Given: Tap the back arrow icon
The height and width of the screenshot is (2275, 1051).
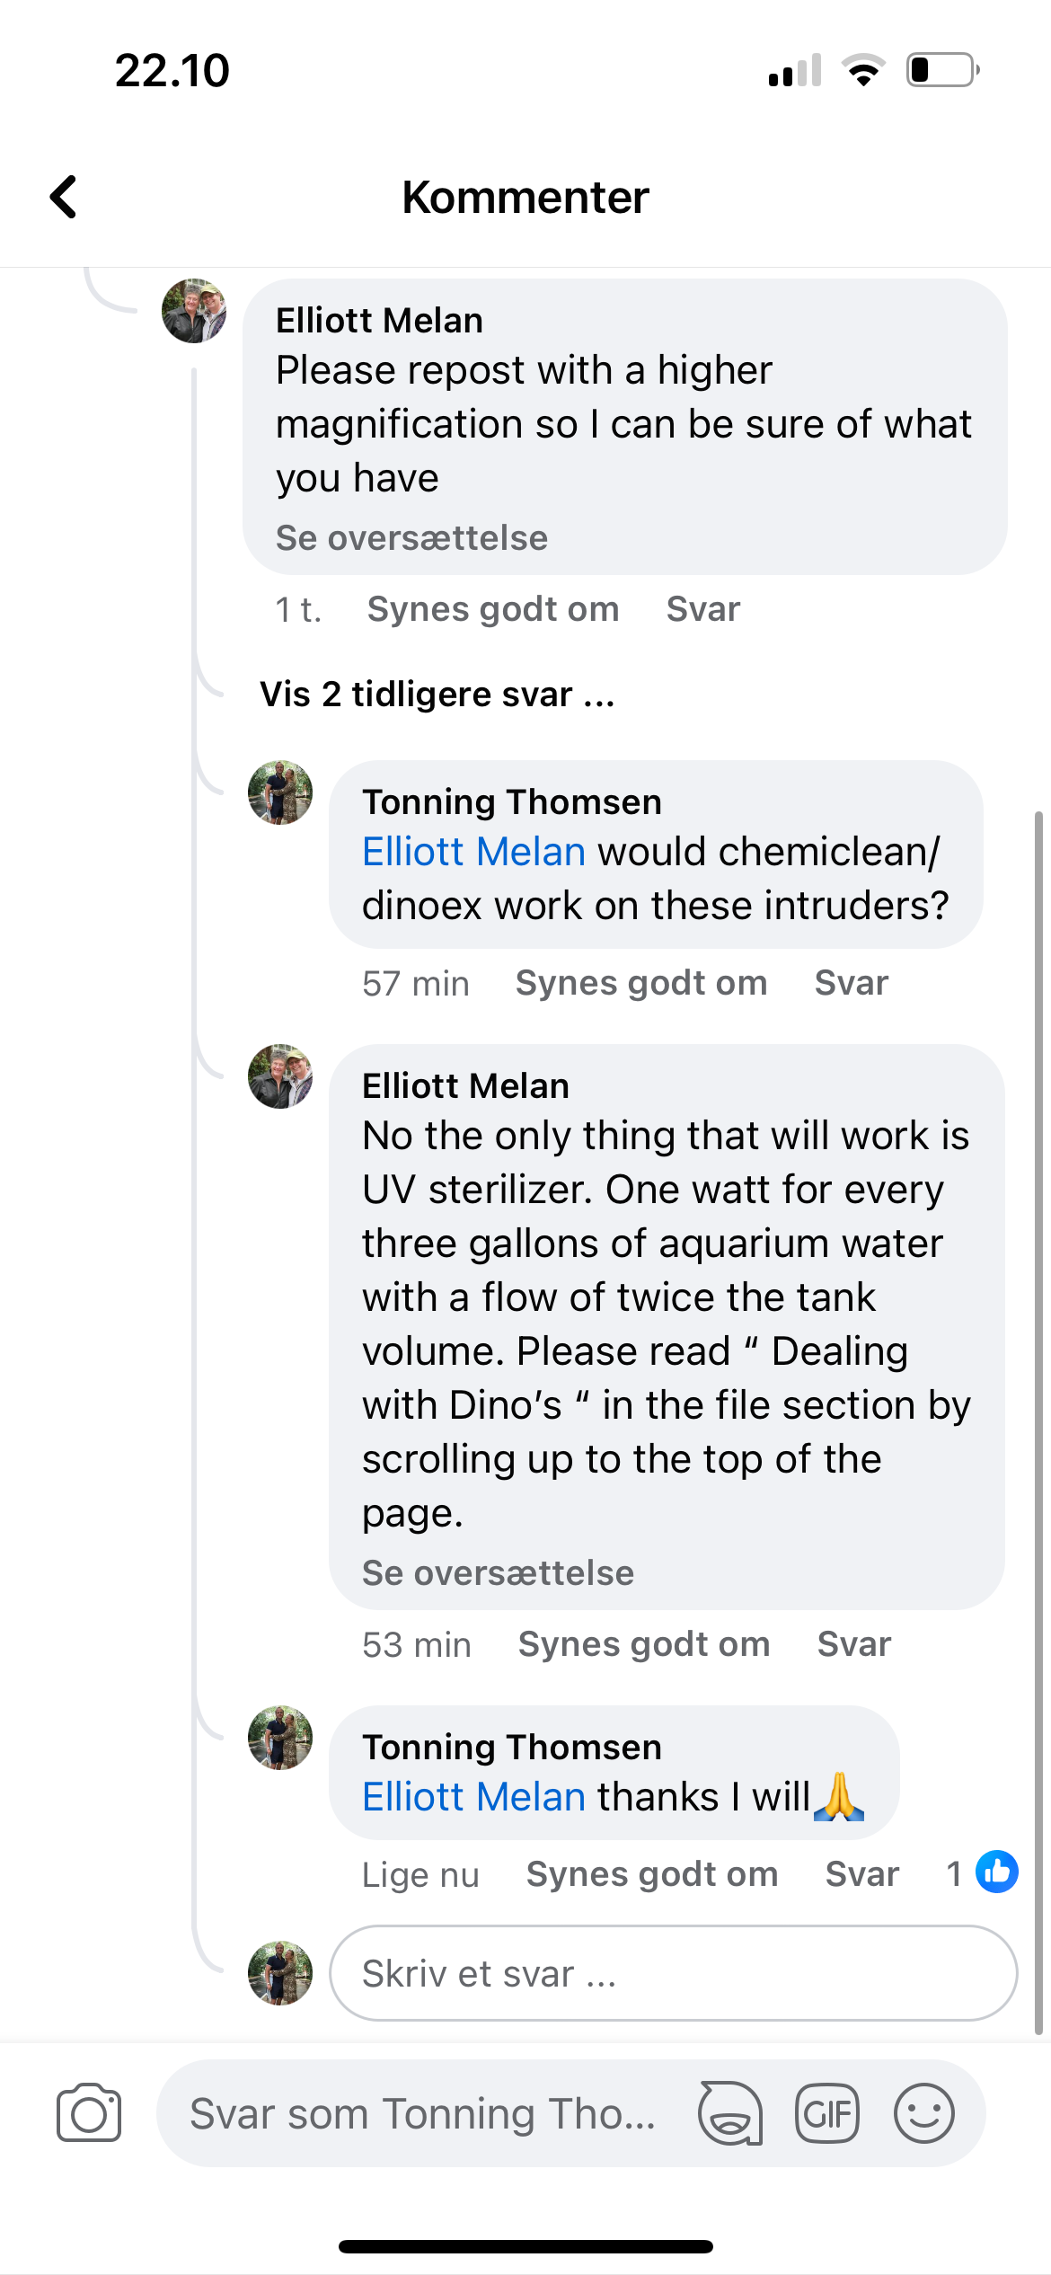Looking at the screenshot, I should (x=64, y=197).
